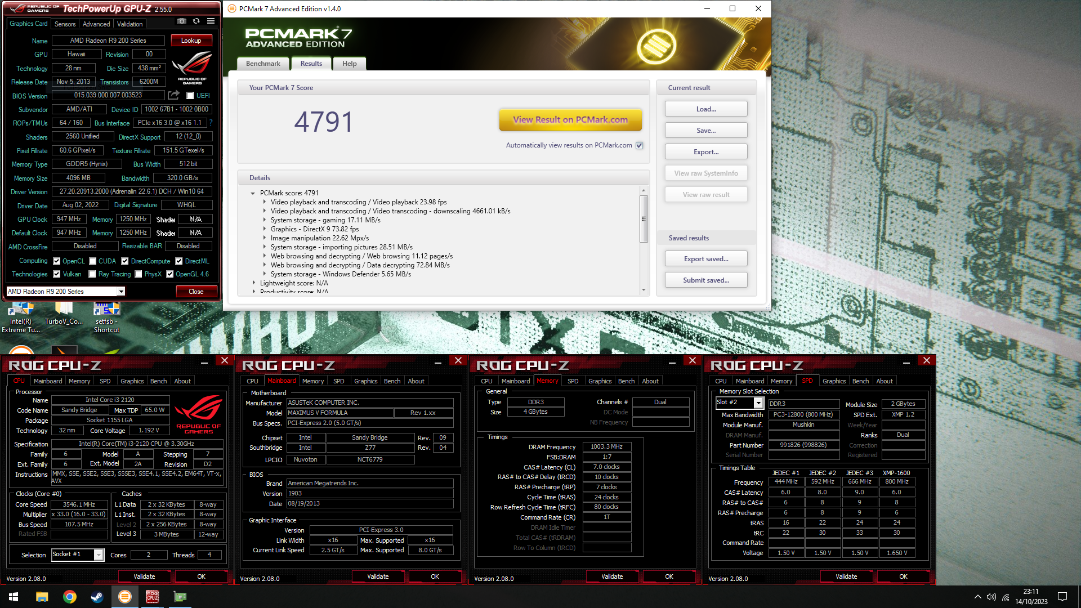Image resolution: width=1081 pixels, height=608 pixels.
Task: Switch to PCMark 7 taskbar icon
Action: (x=124, y=597)
